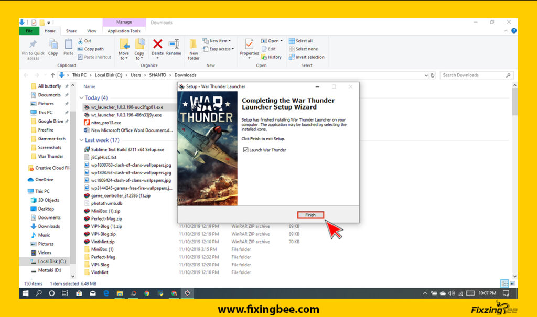Show hidden system tray icons
This screenshot has height=317, width=537.
pyautogui.click(x=425, y=293)
